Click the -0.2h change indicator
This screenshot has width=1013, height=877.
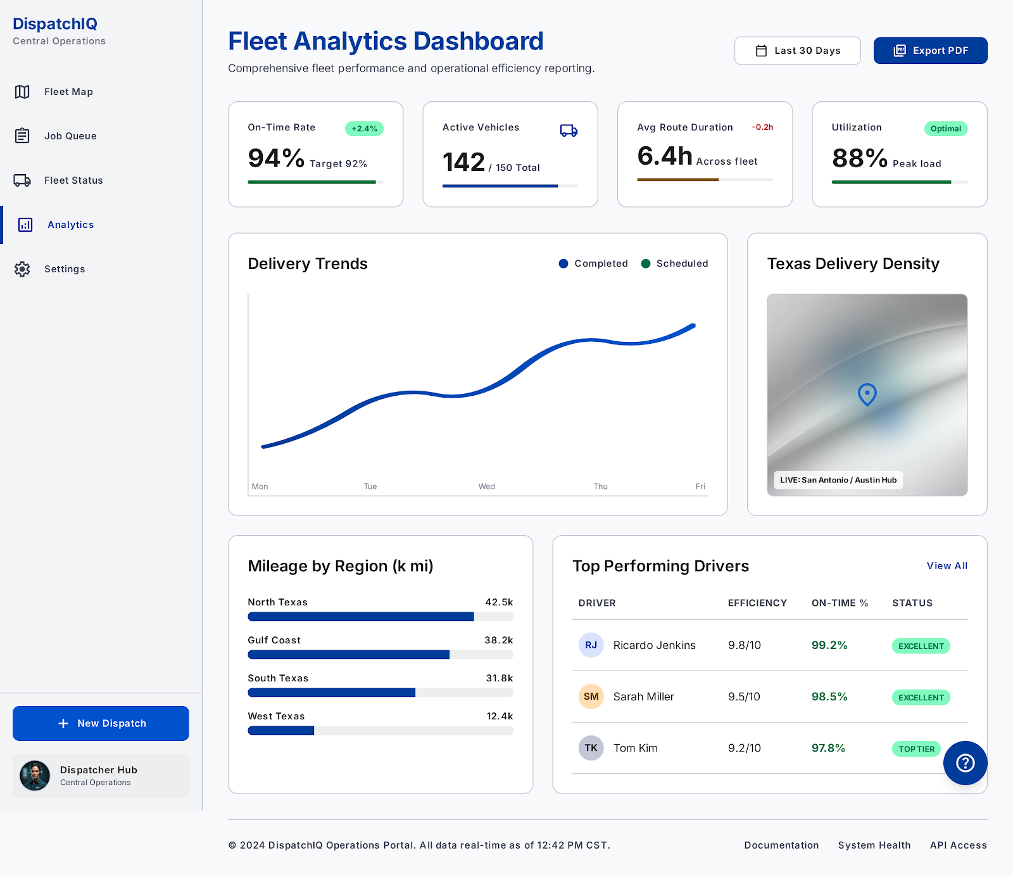[x=762, y=127]
